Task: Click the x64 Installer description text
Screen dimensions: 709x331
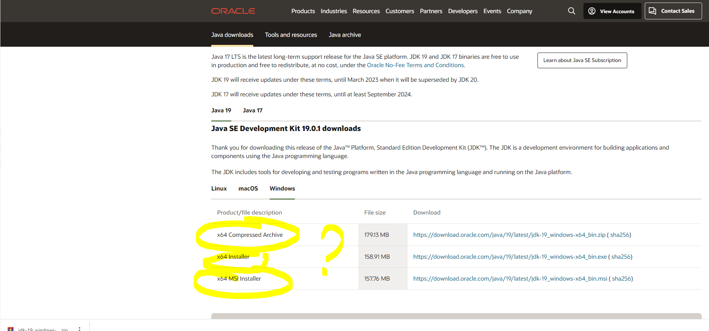Action: pyautogui.click(x=233, y=257)
